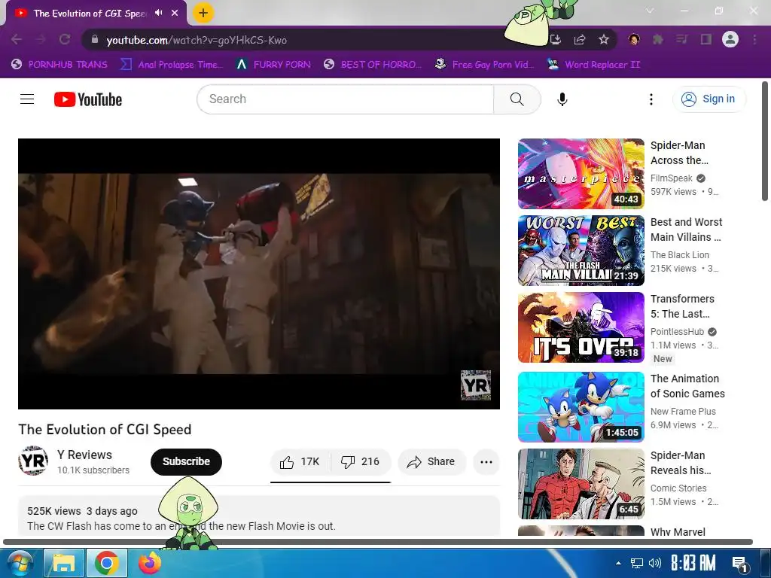Open the Y Reviews channel name link

(x=84, y=455)
